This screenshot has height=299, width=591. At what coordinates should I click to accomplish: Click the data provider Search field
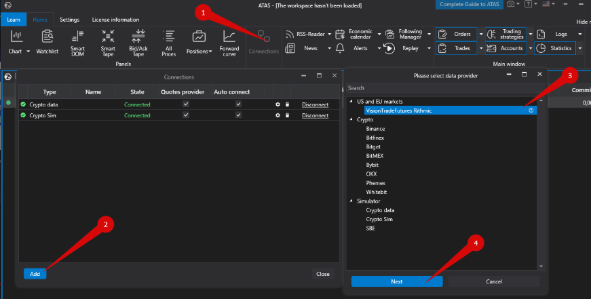[445, 88]
